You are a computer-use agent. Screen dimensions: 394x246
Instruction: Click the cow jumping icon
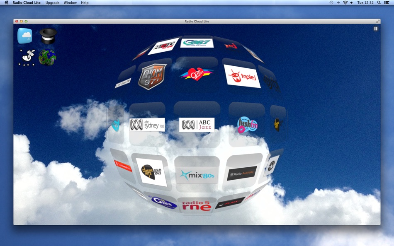[27, 58]
